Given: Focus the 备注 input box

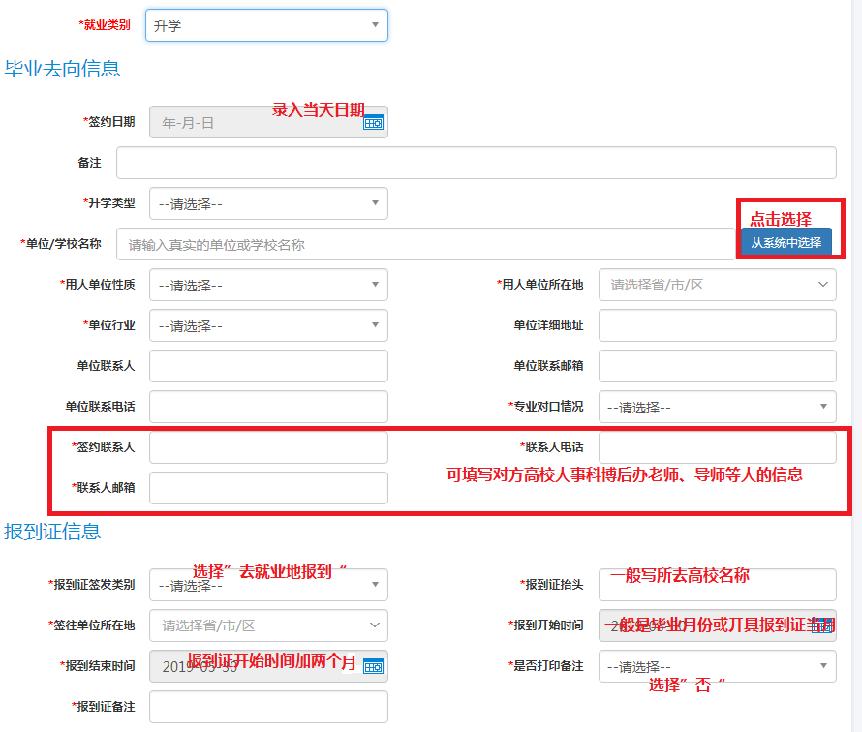Looking at the screenshot, I should [476, 163].
